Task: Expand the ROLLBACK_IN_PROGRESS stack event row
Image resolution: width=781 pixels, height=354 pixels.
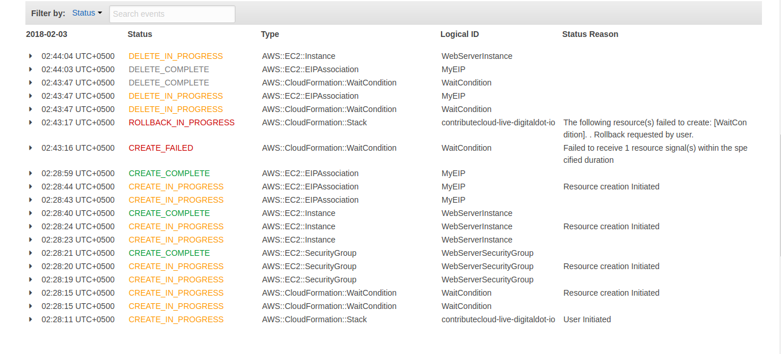Action: 31,122
